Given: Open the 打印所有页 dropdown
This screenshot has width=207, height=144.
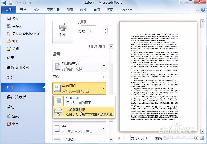Looking at the screenshot, I should (x=79, y=66).
